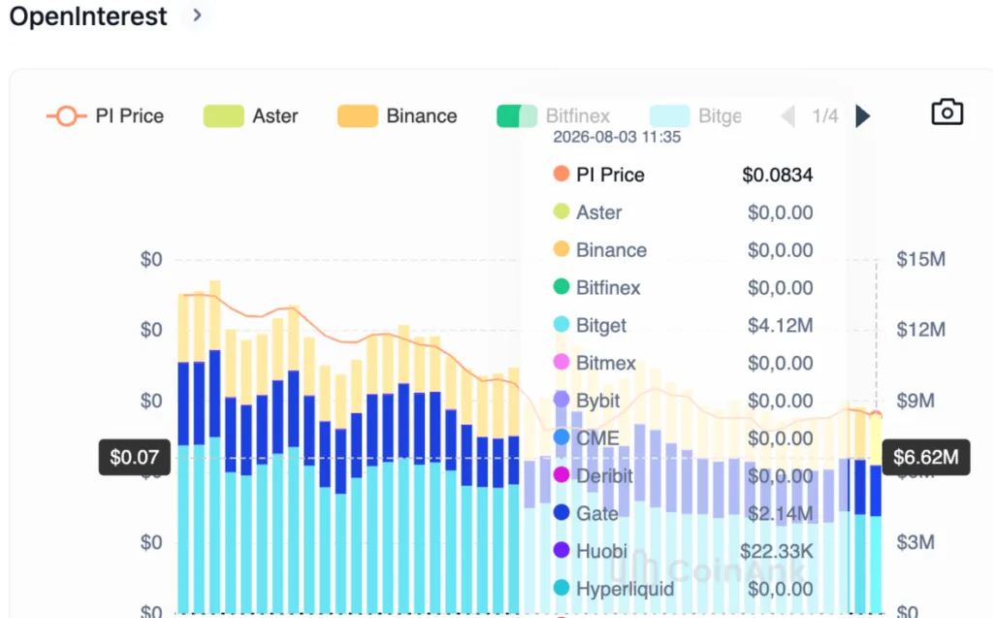Toggle Binance series in legend
The width and height of the screenshot is (993, 618).
397,116
